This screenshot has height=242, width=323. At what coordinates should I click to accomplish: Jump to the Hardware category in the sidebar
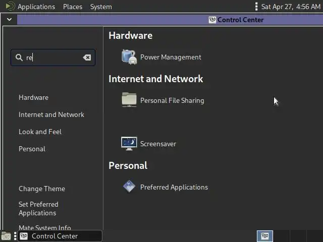(x=33, y=97)
